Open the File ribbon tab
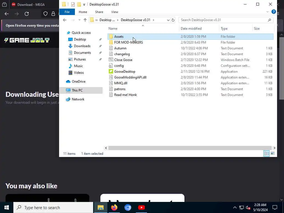 tap(67, 12)
